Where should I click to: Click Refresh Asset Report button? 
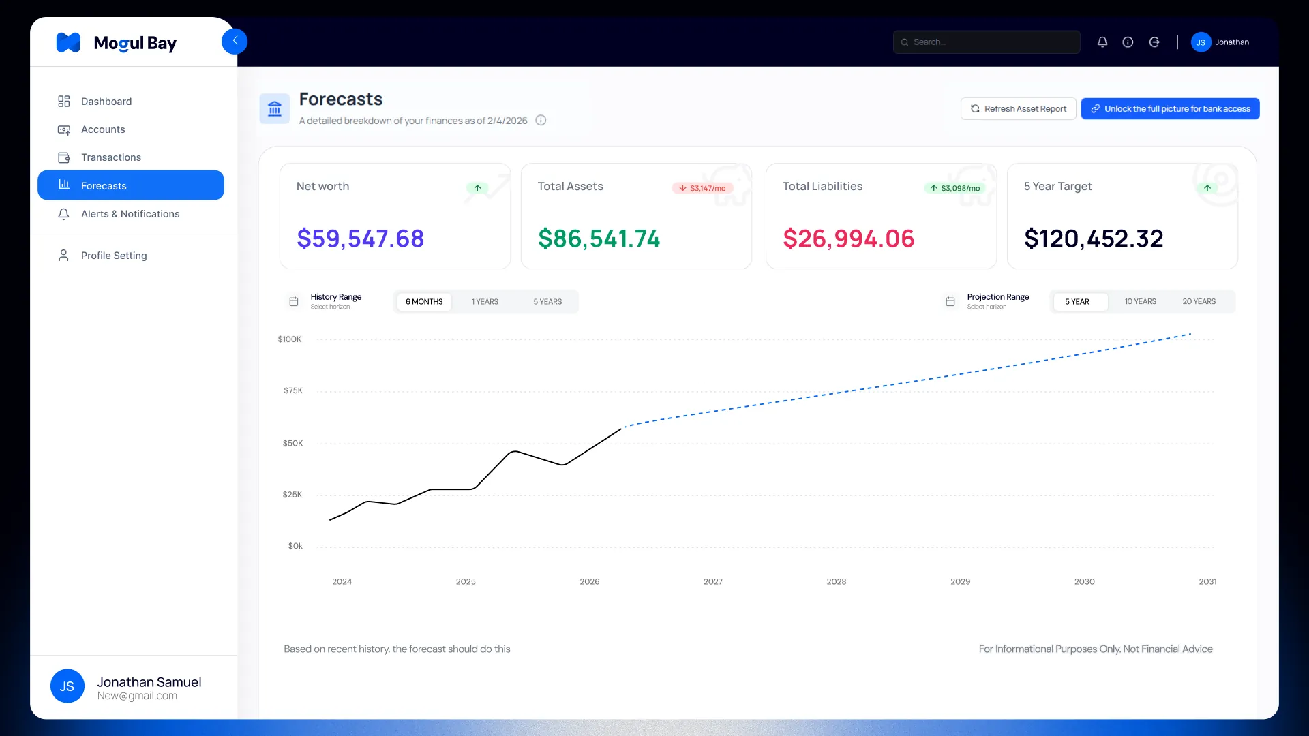[x=1019, y=109]
